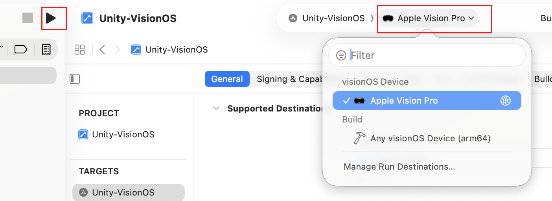Go forward with the right chevron
This screenshot has width=552, height=201.
117,49
